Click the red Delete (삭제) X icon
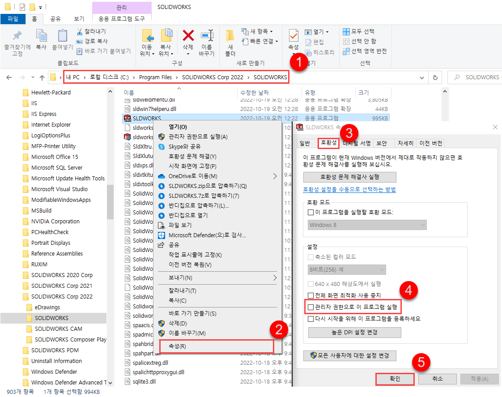502x397 pixels. (188, 35)
